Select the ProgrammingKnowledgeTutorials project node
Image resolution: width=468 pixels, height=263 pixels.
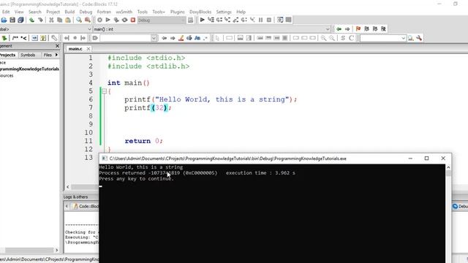tap(29, 69)
